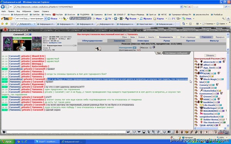Open the Избранное menu
Screen dimensions: 231x144
pos(27,11)
